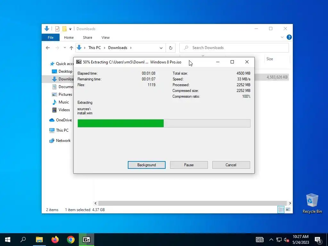The width and height of the screenshot is (328, 246).
Task: Open the Share ribbon tab
Action: [87, 37]
